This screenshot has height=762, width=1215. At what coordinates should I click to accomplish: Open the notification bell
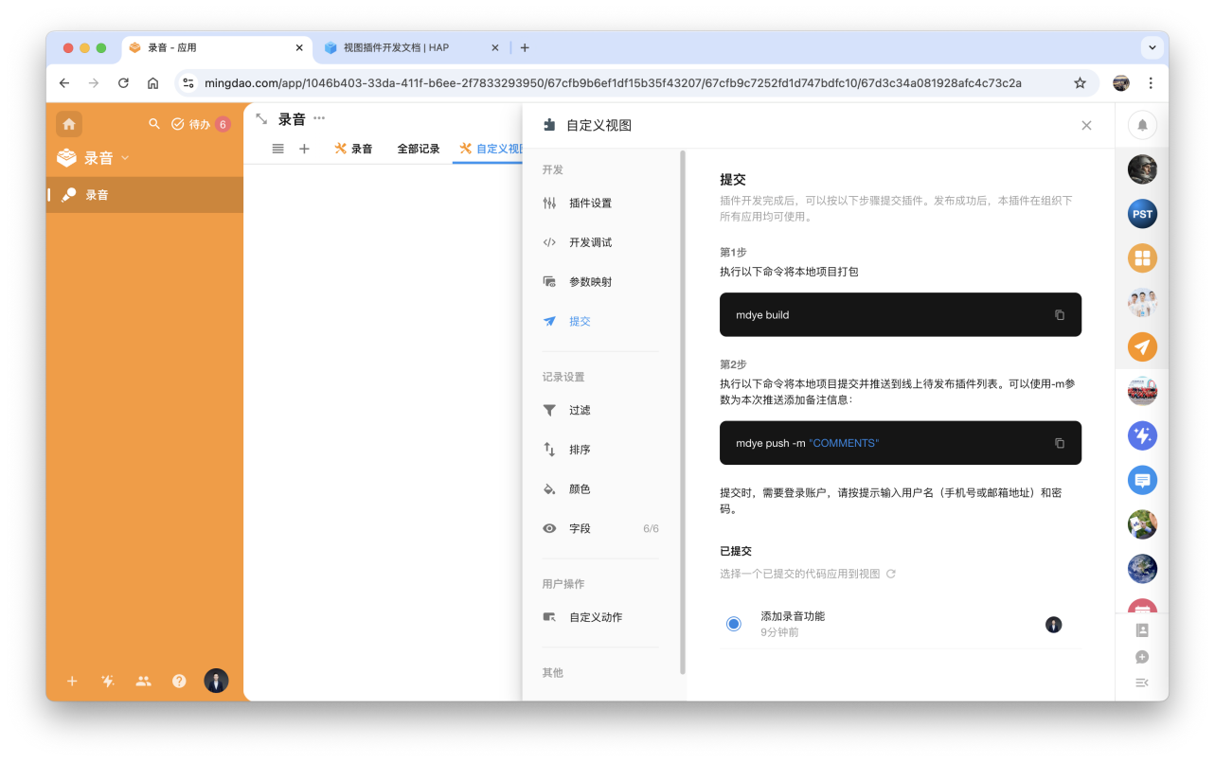coord(1142,125)
